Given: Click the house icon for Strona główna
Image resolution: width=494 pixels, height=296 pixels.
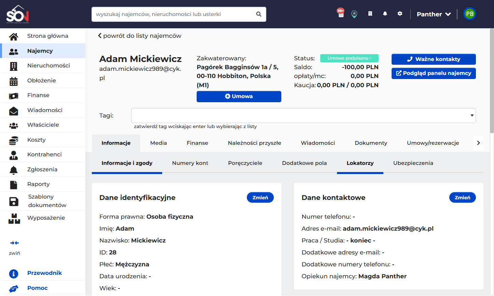Looking at the screenshot, I should click(x=14, y=36).
